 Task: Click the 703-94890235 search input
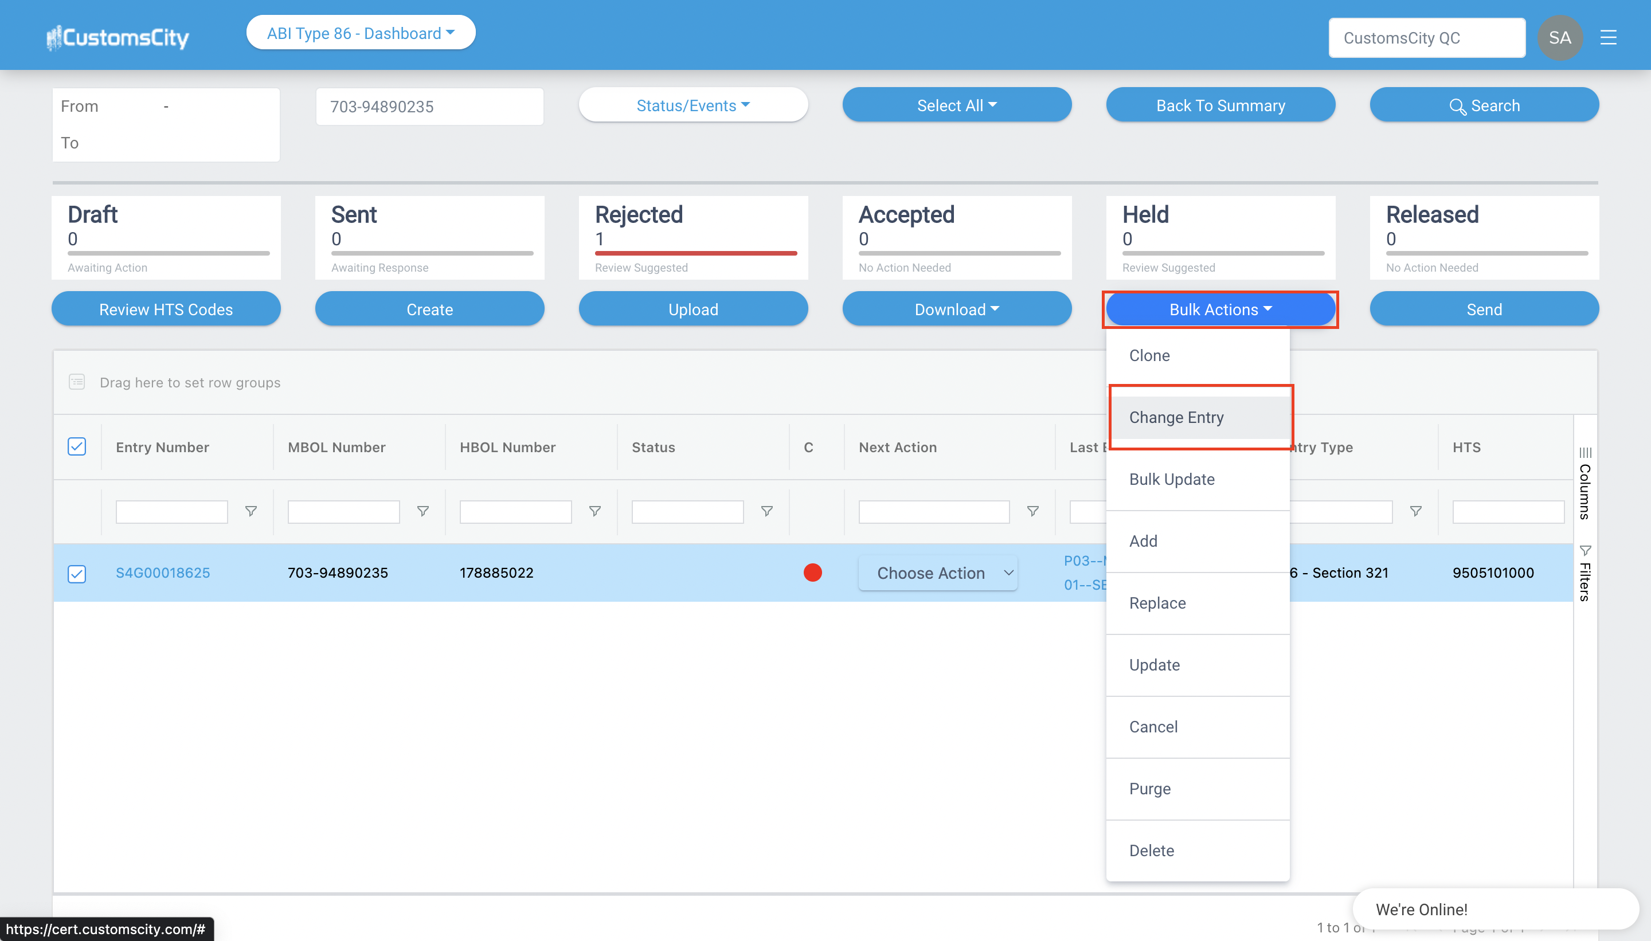(x=430, y=107)
